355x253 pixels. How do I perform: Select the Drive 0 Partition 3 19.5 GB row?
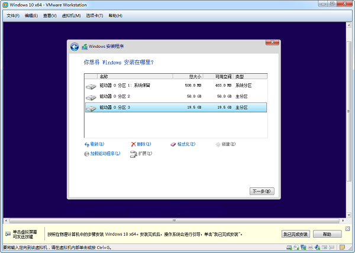coord(176,108)
